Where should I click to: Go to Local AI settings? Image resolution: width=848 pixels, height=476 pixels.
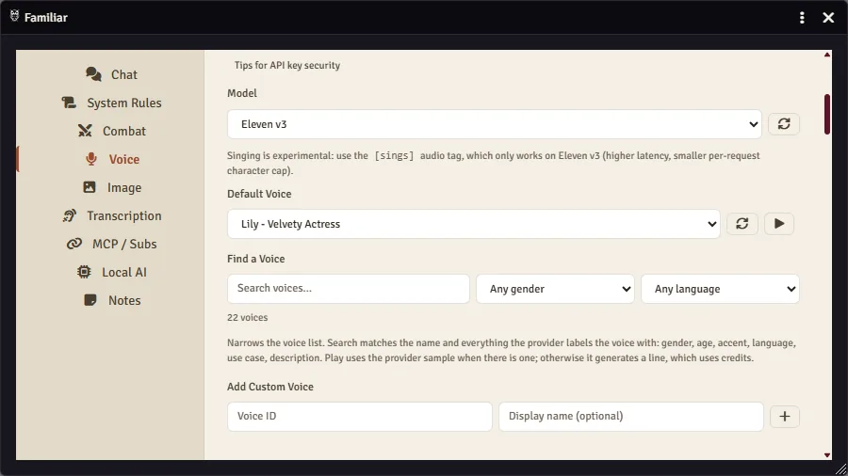coord(111,272)
